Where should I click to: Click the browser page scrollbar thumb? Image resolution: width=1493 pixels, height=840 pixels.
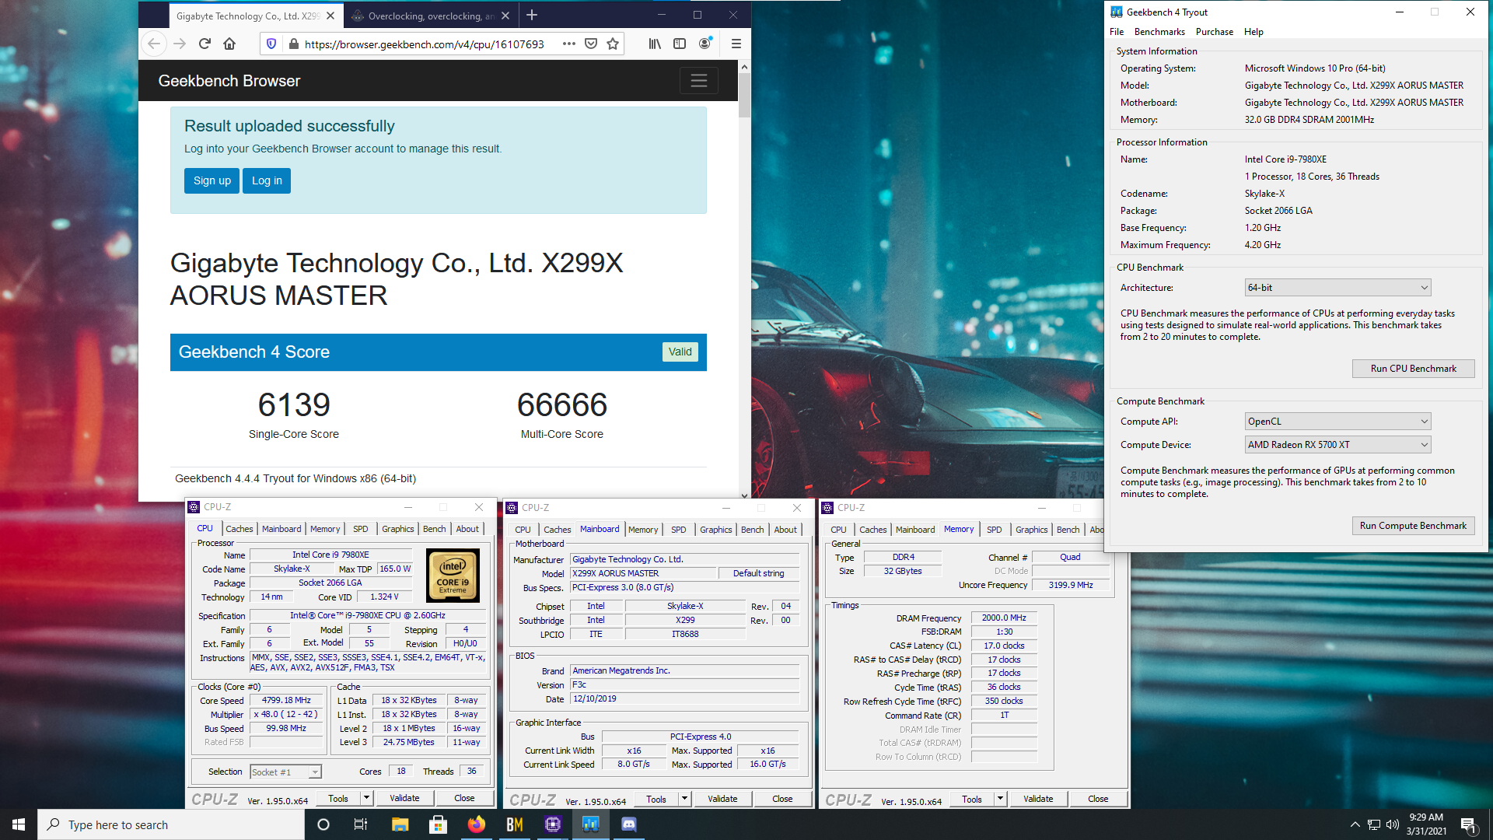(744, 96)
